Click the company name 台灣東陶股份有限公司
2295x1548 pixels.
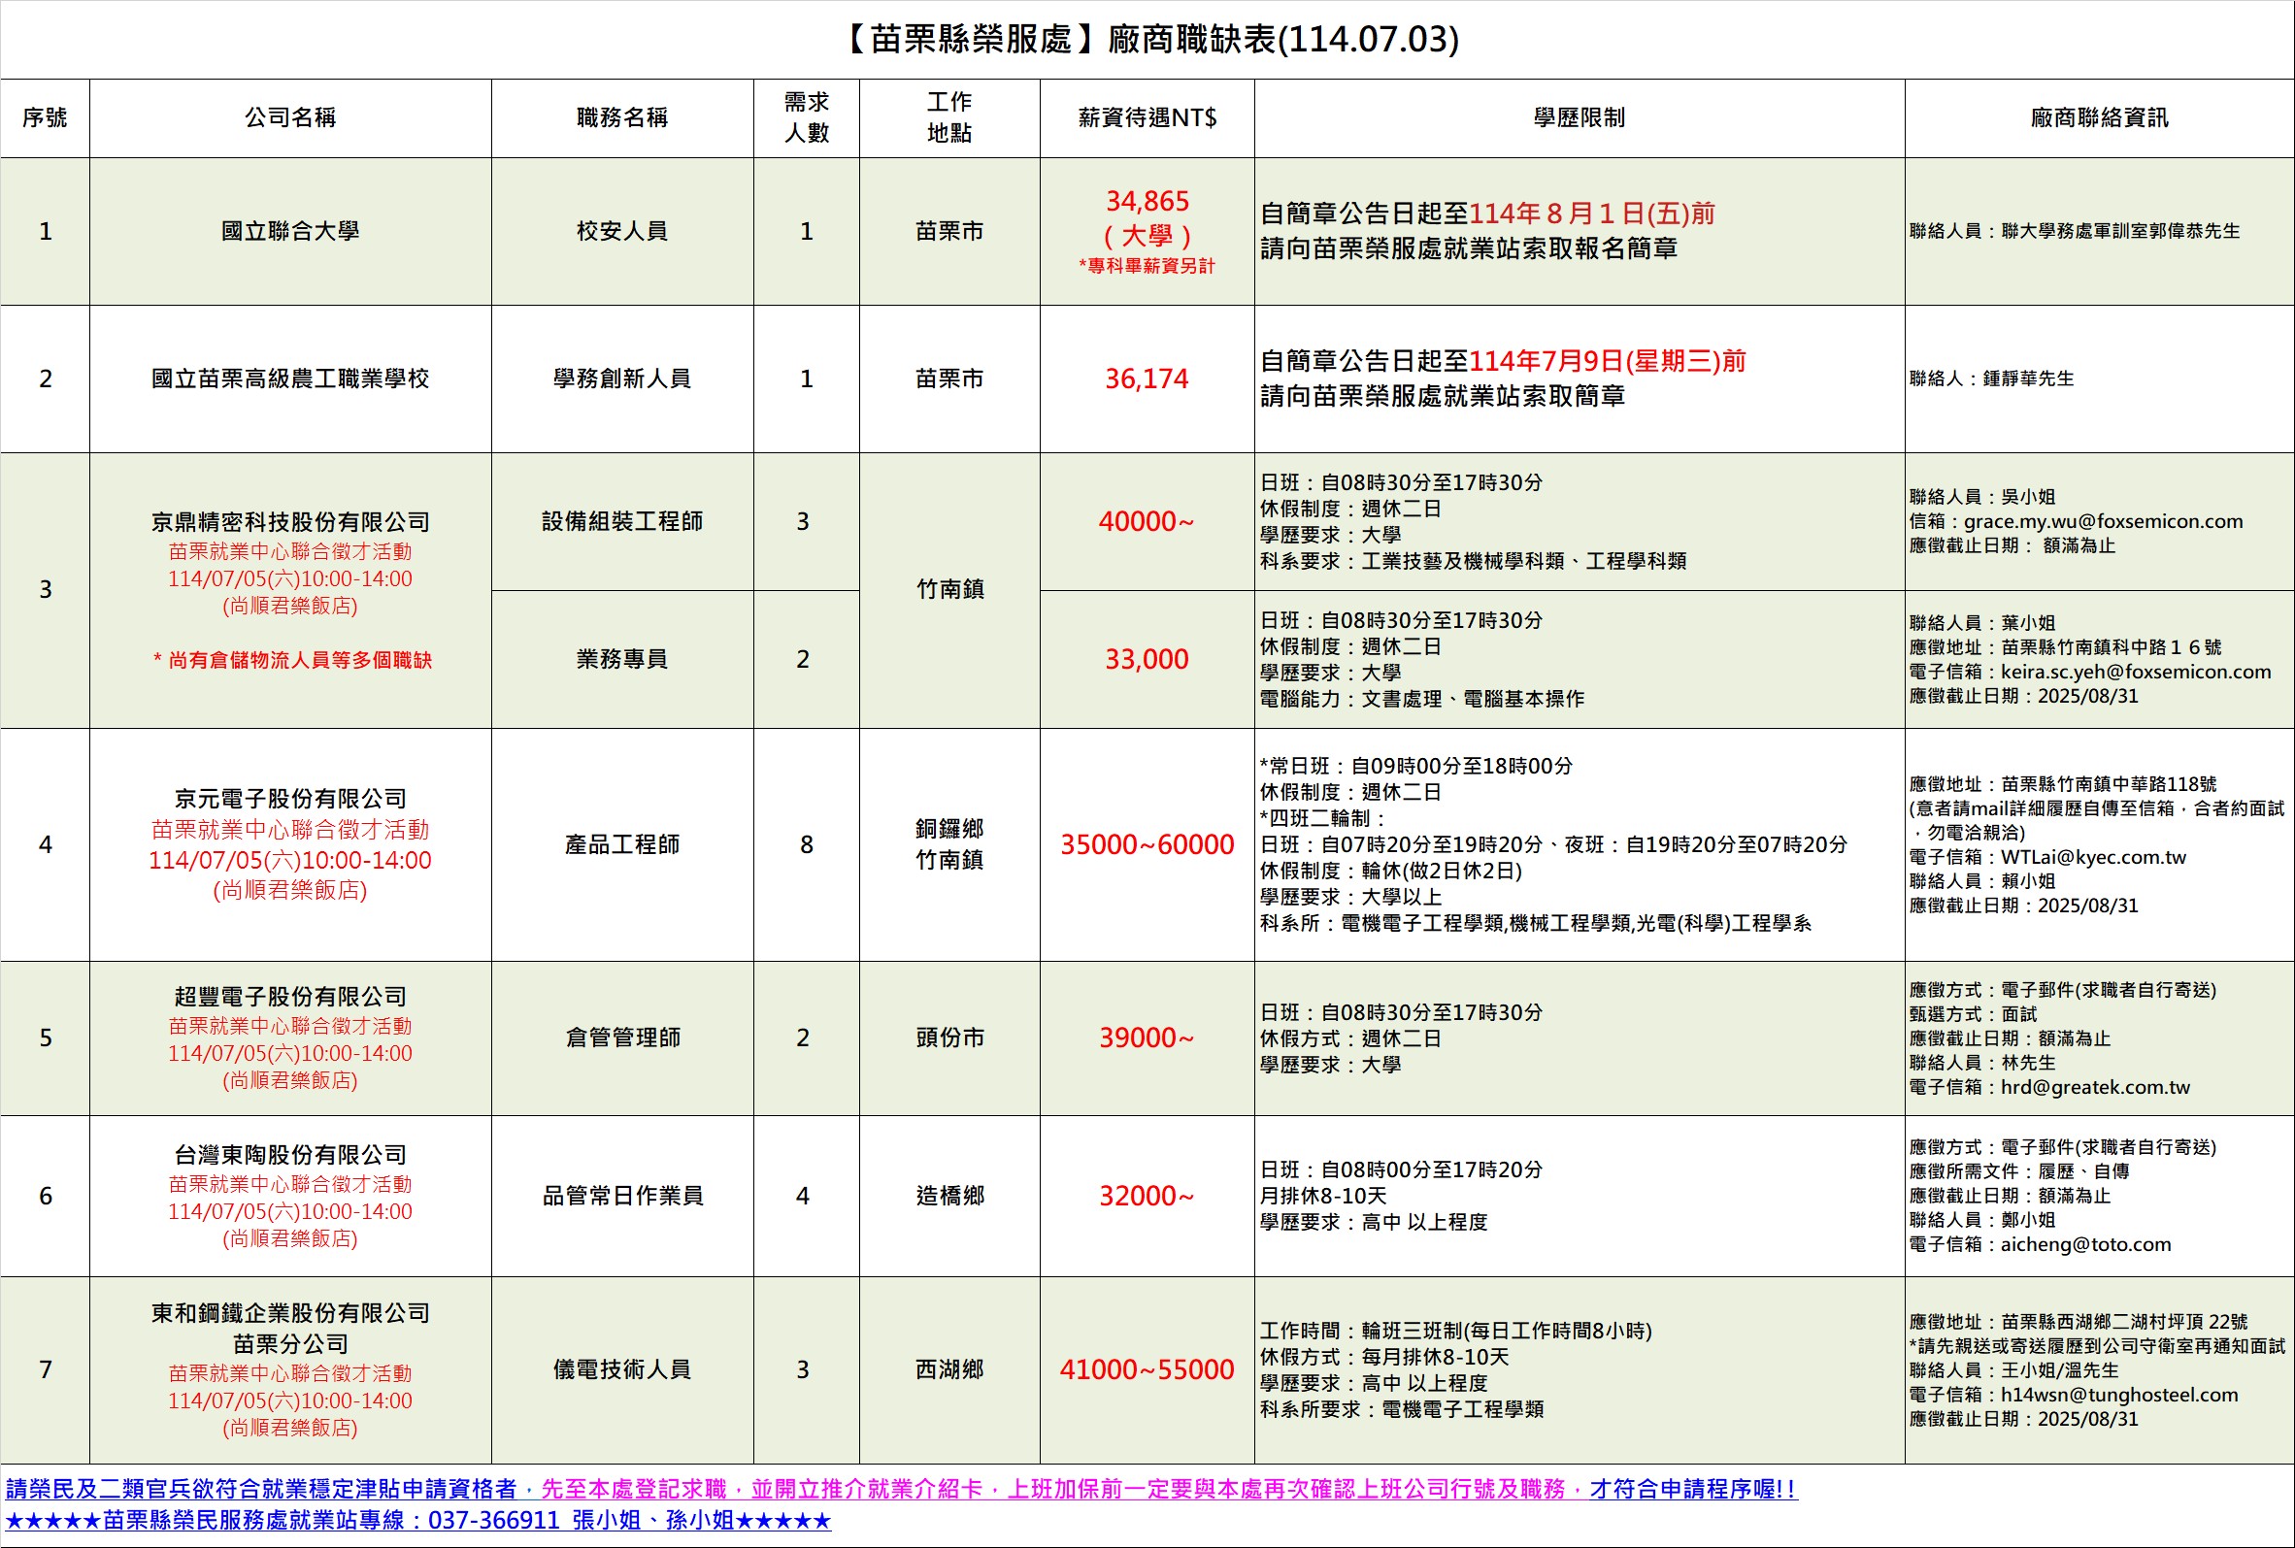(x=290, y=1155)
